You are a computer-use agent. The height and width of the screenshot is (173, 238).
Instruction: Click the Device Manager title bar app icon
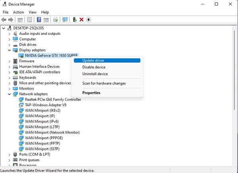tap(4, 4)
